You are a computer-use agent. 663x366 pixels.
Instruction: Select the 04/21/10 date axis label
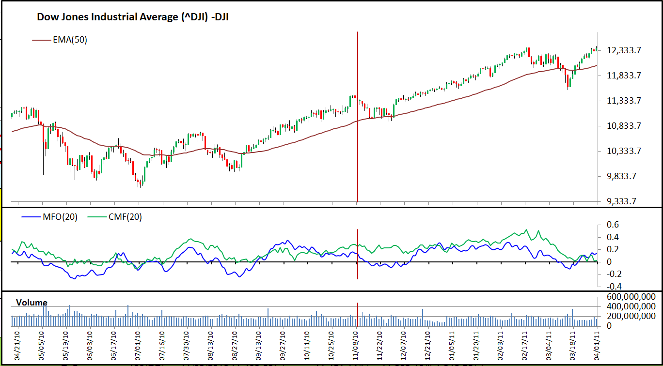(x=17, y=345)
